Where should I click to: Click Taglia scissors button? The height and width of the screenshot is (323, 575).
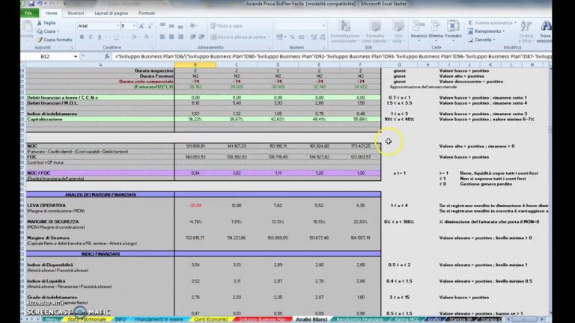coord(46,22)
